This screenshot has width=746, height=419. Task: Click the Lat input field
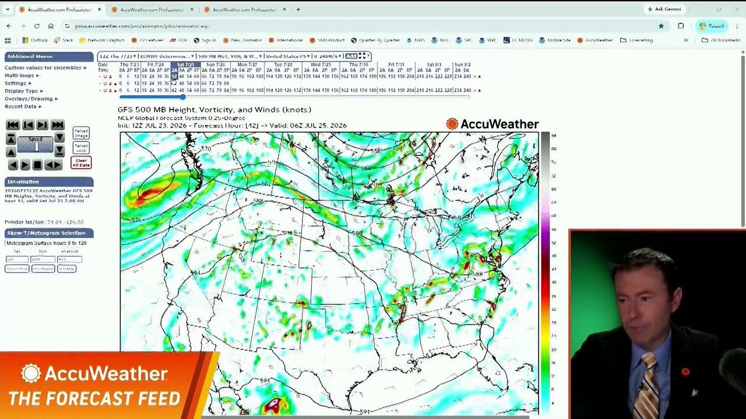(17, 260)
